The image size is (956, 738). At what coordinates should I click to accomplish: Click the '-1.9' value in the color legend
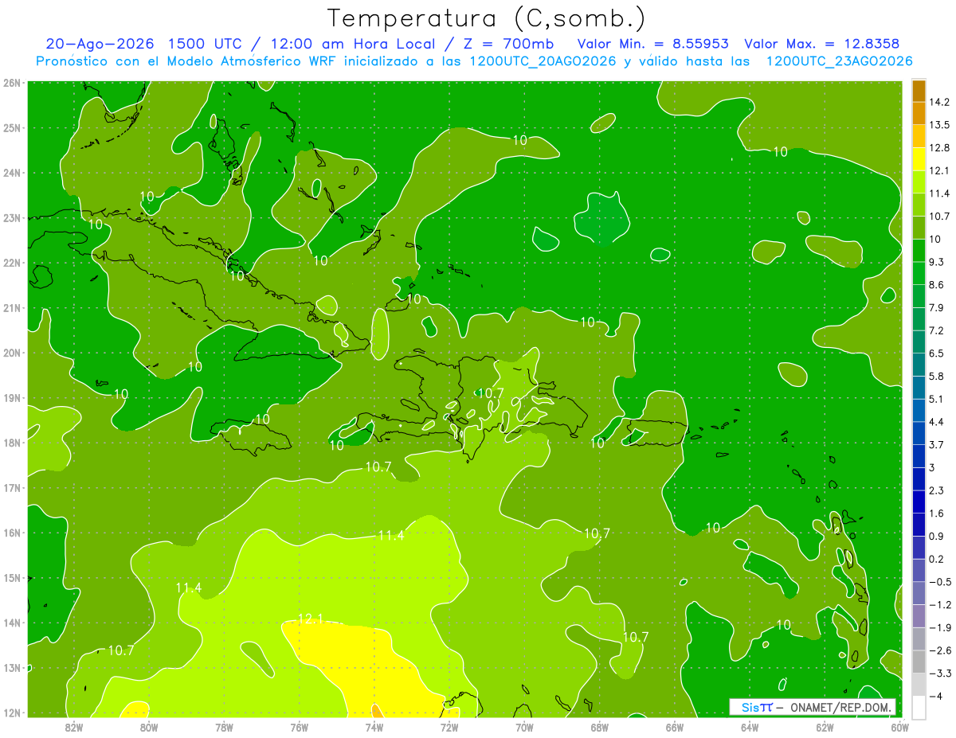[x=939, y=627]
